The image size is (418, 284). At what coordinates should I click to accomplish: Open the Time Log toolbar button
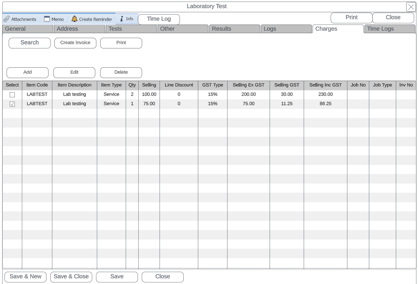click(159, 19)
